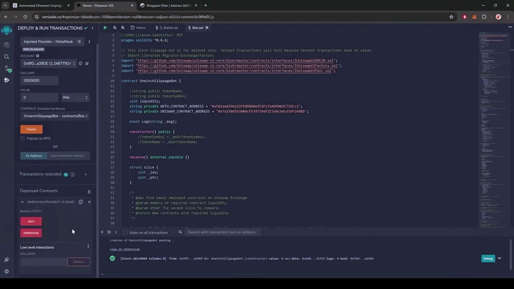Collapse the ONEINCHSLIPPAGEBOT deployed contract chevron

point(22,202)
